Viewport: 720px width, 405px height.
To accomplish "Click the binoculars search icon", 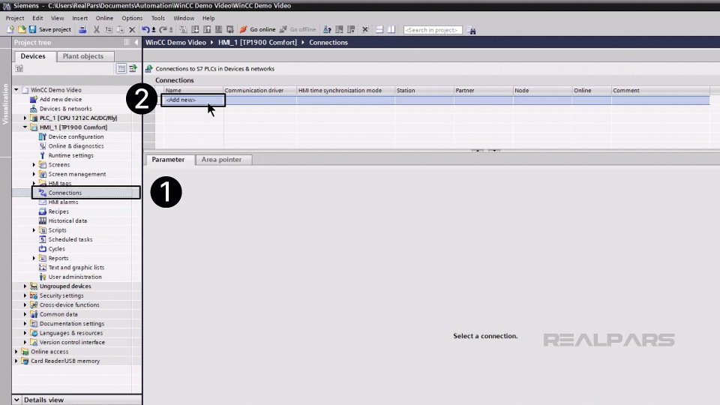I will tap(471, 30).
